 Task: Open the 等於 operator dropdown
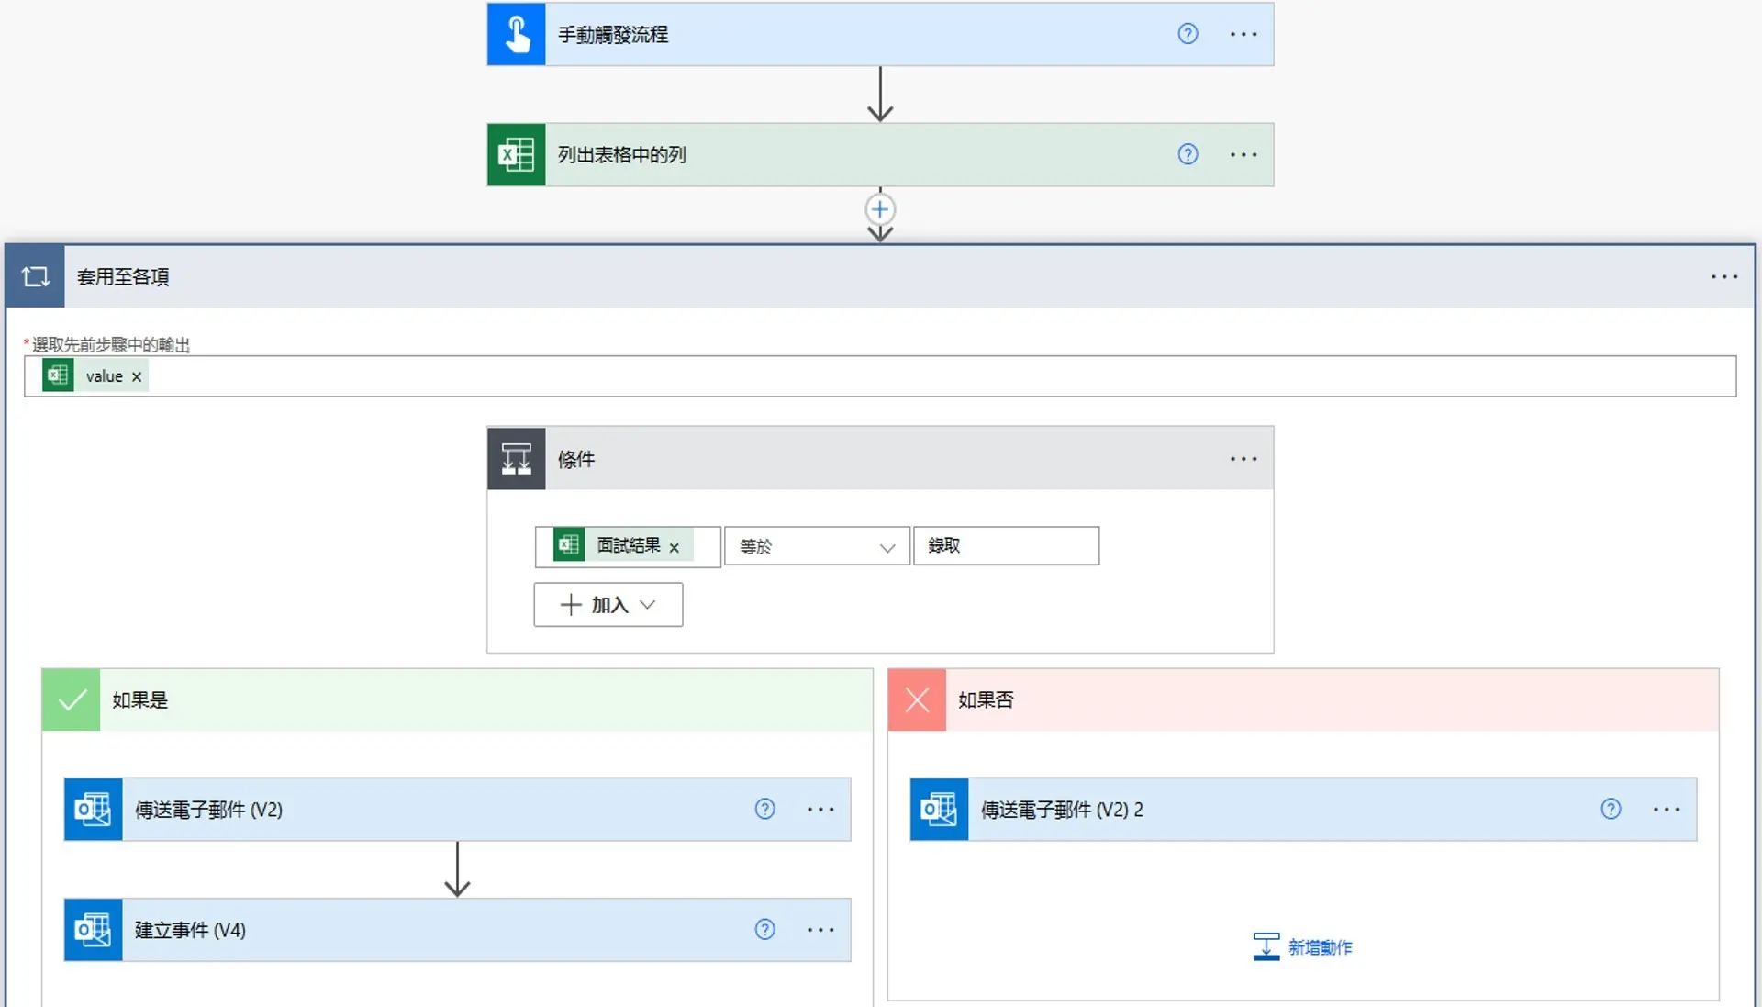click(x=817, y=546)
